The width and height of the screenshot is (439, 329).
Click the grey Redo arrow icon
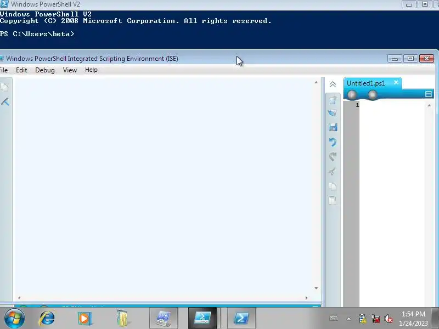coord(333,156)
